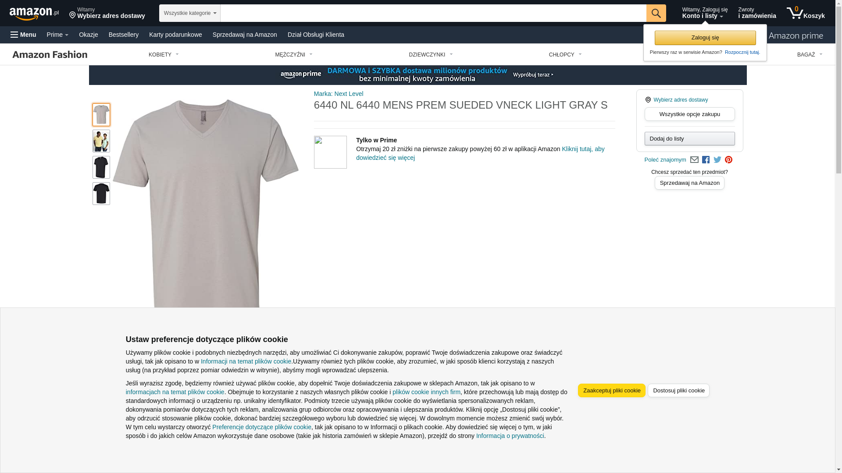Image resolution: width=842 pixels, height=473 pixels.
Task: Open Bestsellery in the navigation bar
Action: 124,35
